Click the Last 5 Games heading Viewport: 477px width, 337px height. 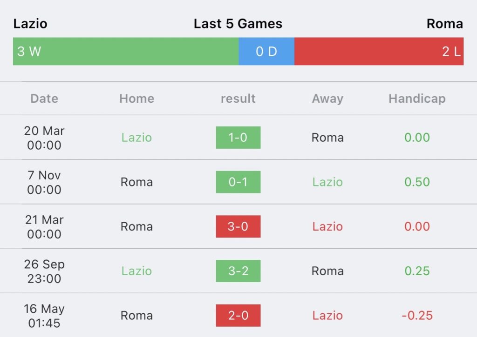coord(238,24)
